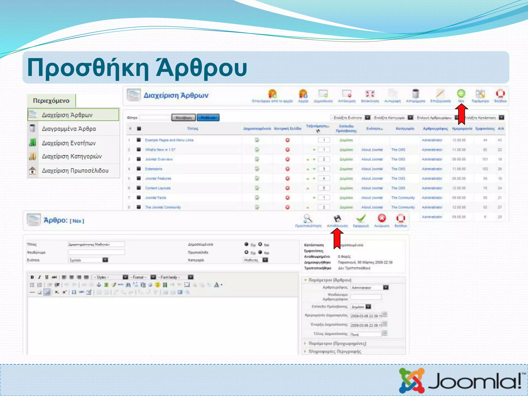Select Όχι radio for Πρωτοσέλιδο
Screen dimensions: 528x396
pyautogui.click(x=246, y=252)
